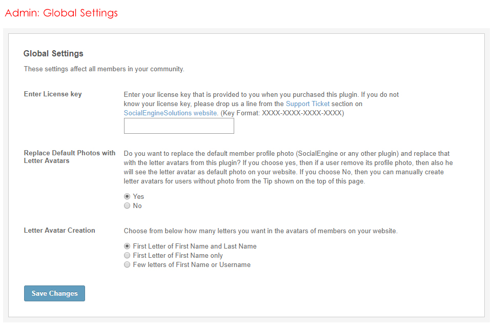Click the Enter License key field label
This screenshot has height=328, width=494.
pos(53,94)
